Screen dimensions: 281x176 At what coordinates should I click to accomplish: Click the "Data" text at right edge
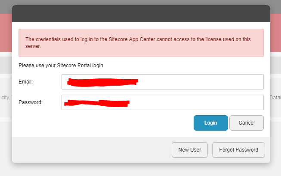point(275,98)
